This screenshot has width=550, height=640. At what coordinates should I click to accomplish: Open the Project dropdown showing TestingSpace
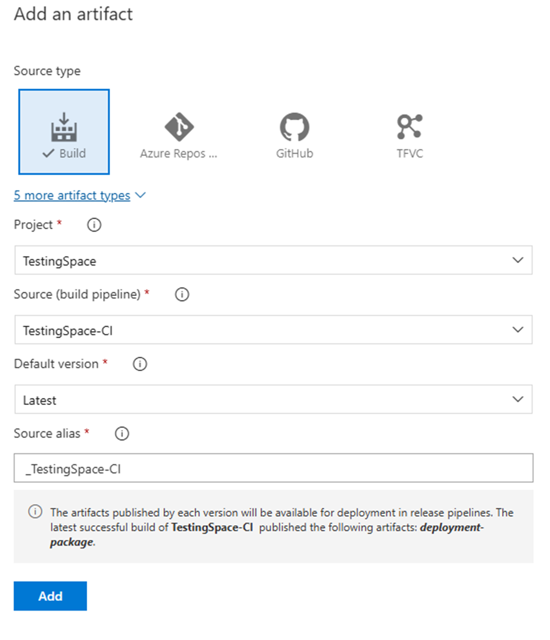tap(273, 261)
